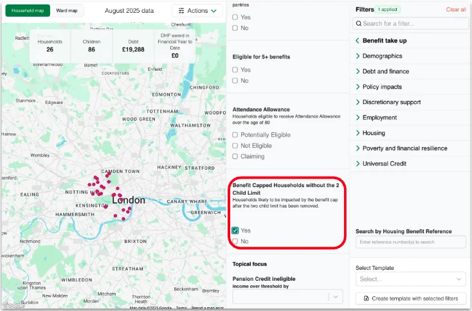Image resolution: width=472 pixels, height=311 pixels.
Task: Click the household marker near Kensington
Action: [x=106, y=207]
